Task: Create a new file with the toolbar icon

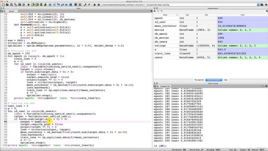Action: 3,5
